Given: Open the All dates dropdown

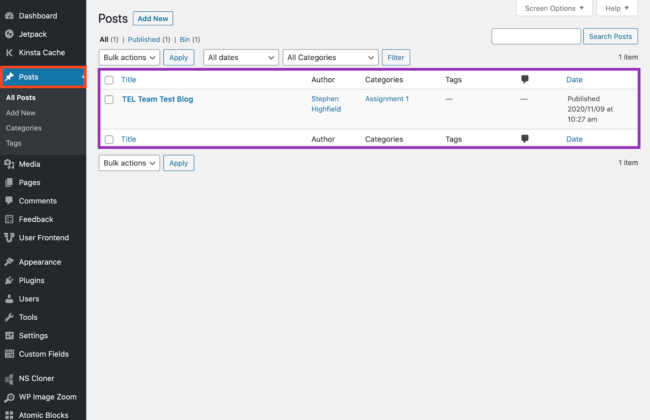Looking at the screenshot, I should pyautogui.click(x=241, y=58).
